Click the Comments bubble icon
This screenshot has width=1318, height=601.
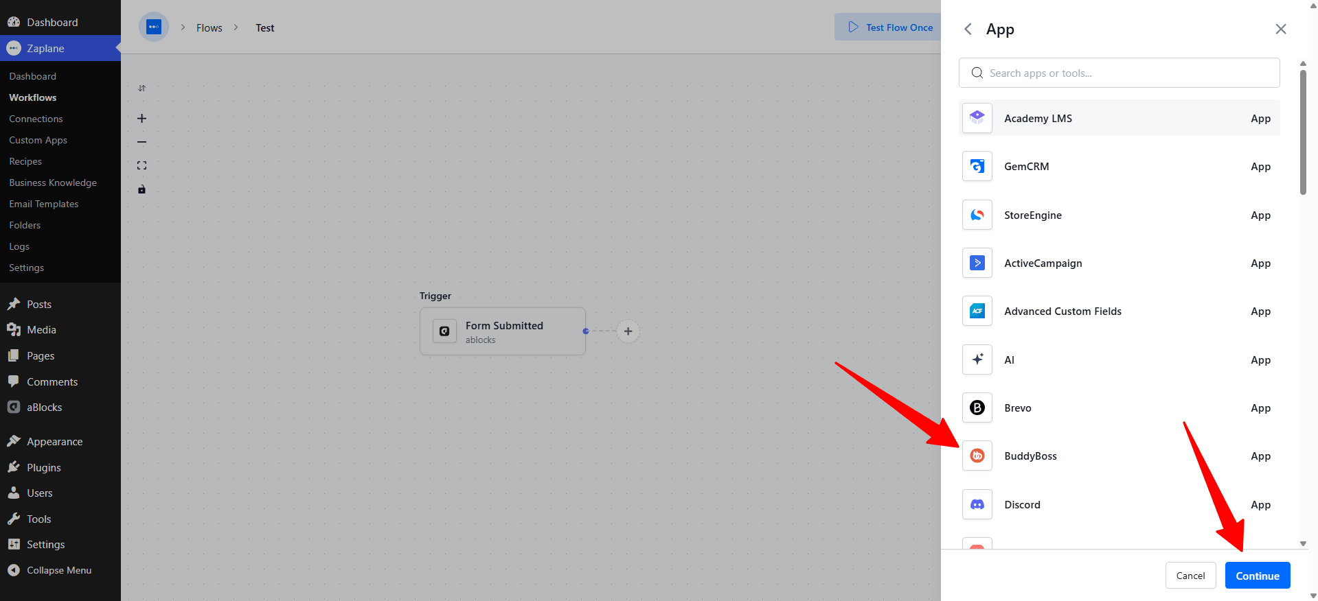pyautogui.click(x=14, y=381)
